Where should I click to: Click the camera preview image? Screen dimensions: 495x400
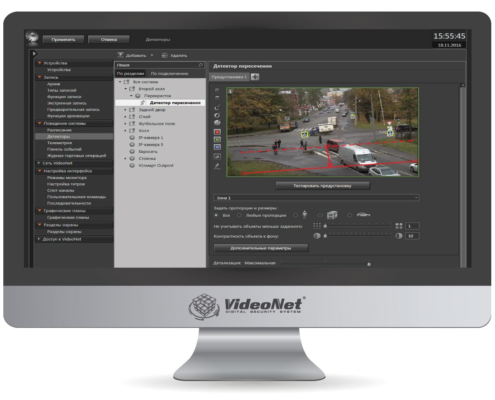(323, 132)
